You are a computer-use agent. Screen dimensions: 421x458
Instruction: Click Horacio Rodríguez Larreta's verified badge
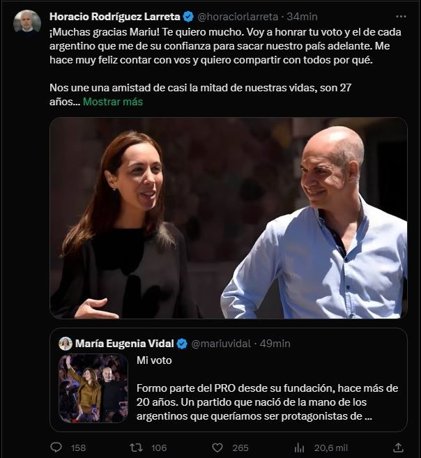188,16
